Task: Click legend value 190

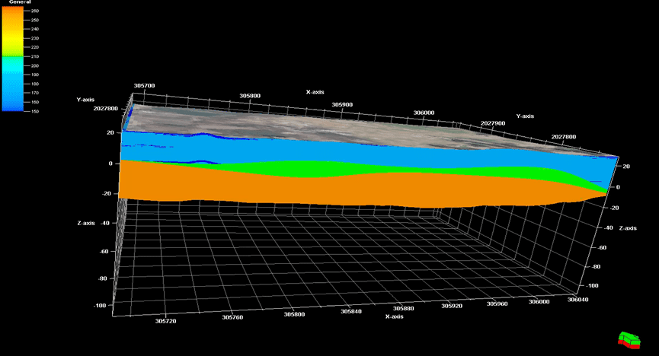Action: tap(35, 75)
